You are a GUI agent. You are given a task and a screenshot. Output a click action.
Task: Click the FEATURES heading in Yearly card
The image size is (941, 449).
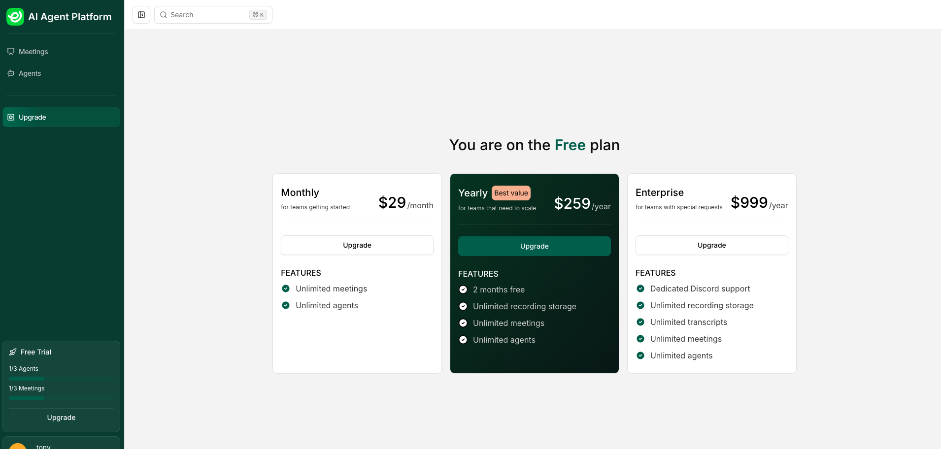tap(478, 274)
